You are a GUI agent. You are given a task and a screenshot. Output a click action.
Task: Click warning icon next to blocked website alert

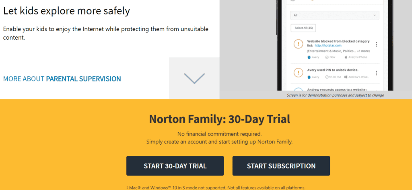pos(298,44)
